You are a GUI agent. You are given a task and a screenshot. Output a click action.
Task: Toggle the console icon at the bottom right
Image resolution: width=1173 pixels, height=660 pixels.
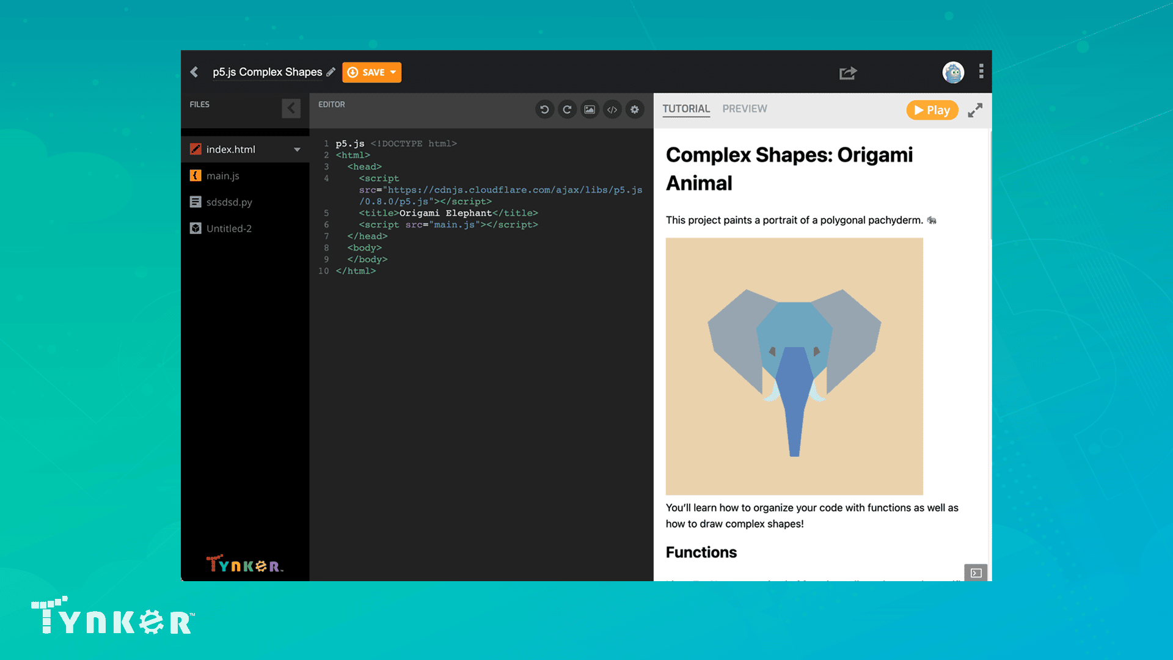click(976, 573)
